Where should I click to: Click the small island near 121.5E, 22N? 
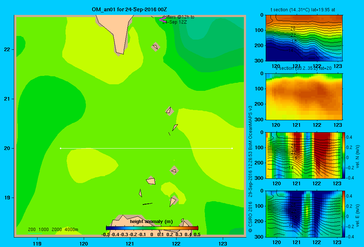[155, 47]
